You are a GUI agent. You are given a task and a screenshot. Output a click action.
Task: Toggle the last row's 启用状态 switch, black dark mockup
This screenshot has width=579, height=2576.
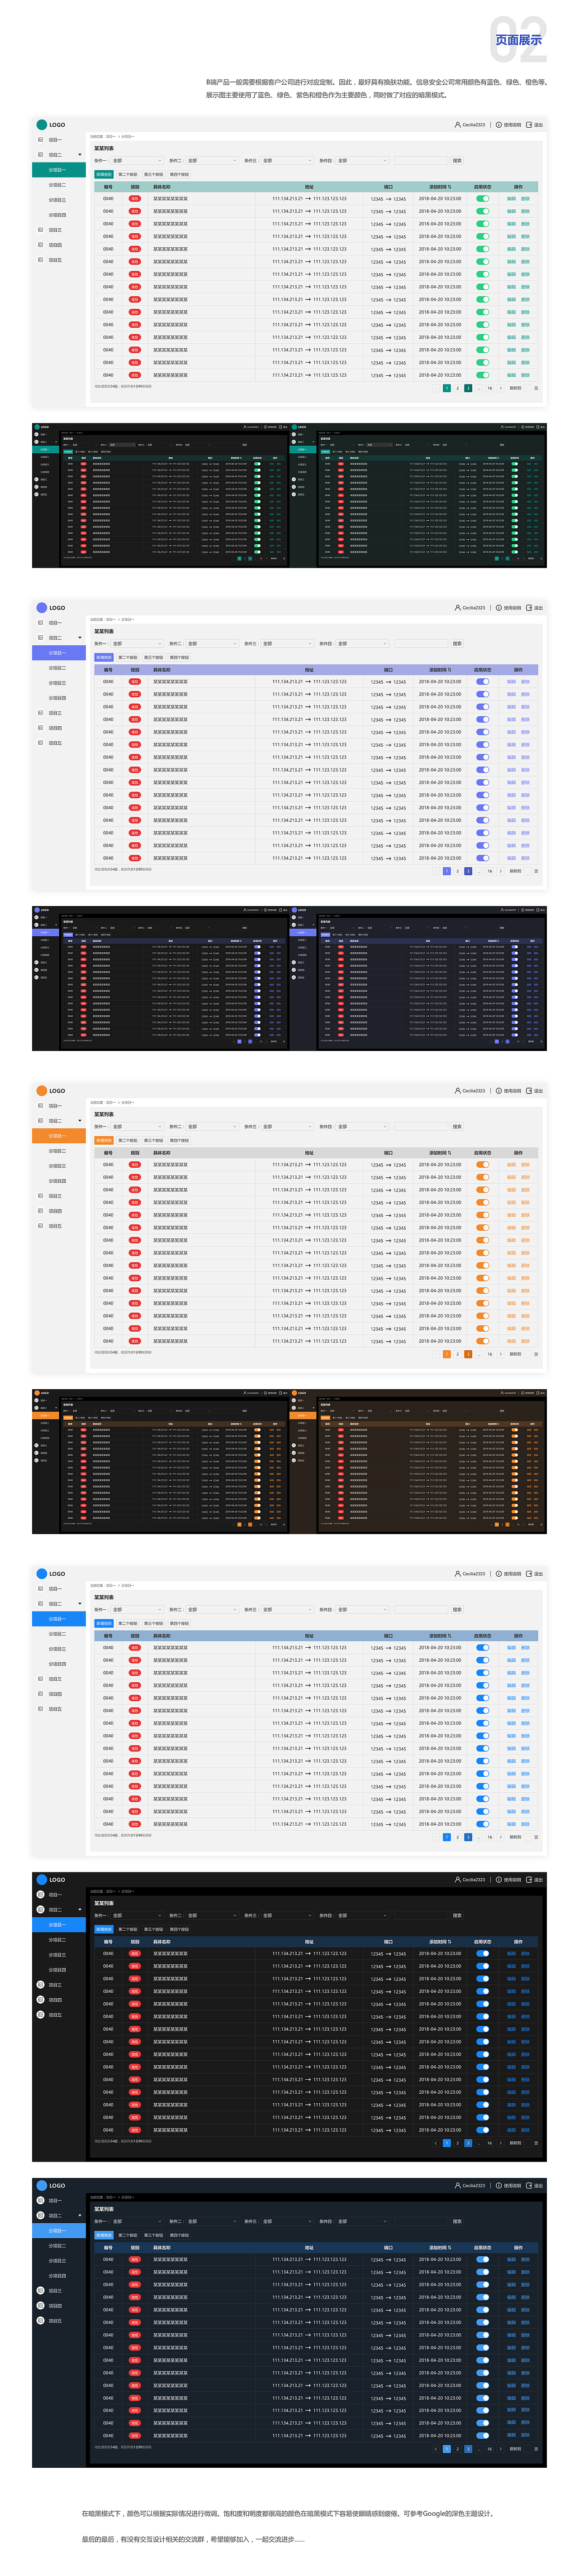[483, 2130]
